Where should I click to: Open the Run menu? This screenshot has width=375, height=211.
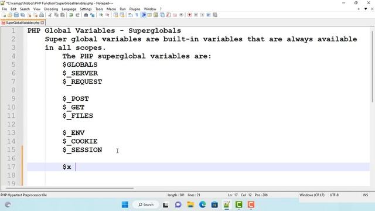coord(122,9)
